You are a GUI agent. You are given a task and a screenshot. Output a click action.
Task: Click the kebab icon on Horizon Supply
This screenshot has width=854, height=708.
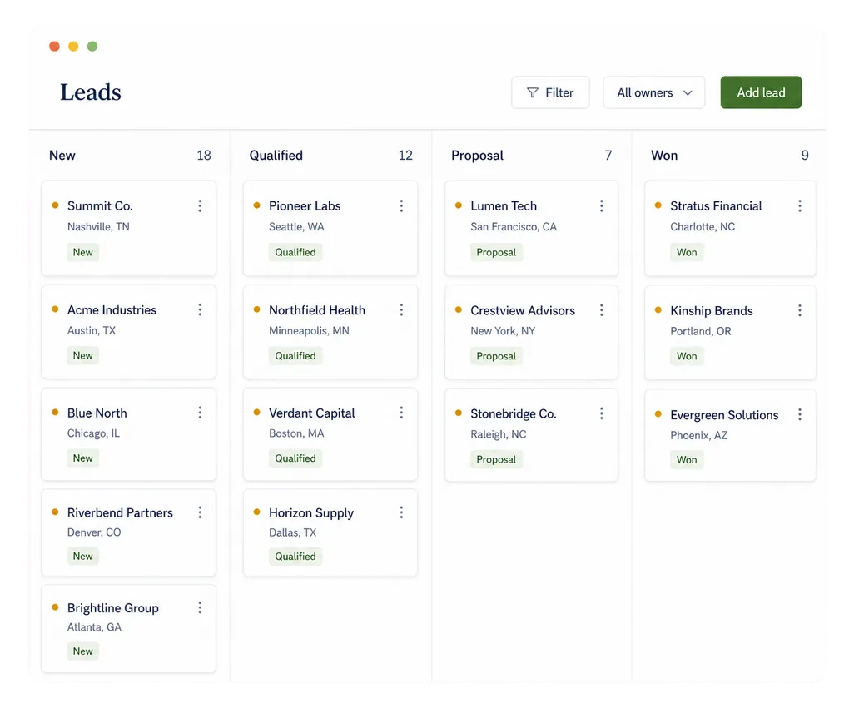[x=401, y=512]
